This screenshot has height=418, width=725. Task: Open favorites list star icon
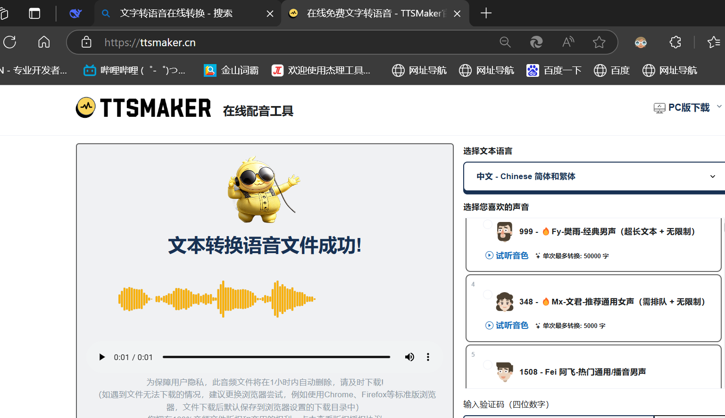click(x=714, y=42)
